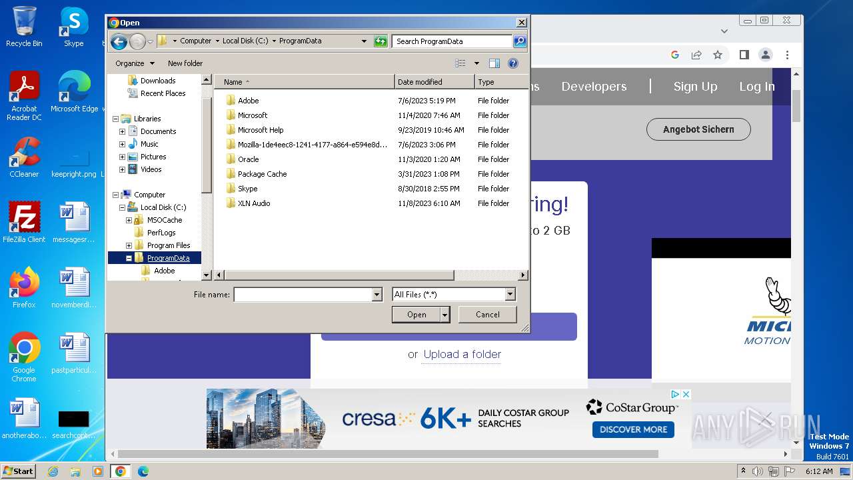The image size is (853, 480).
Task: Open Firefox desktop icon
Action: pyautogui.click(x=24, y=288)
